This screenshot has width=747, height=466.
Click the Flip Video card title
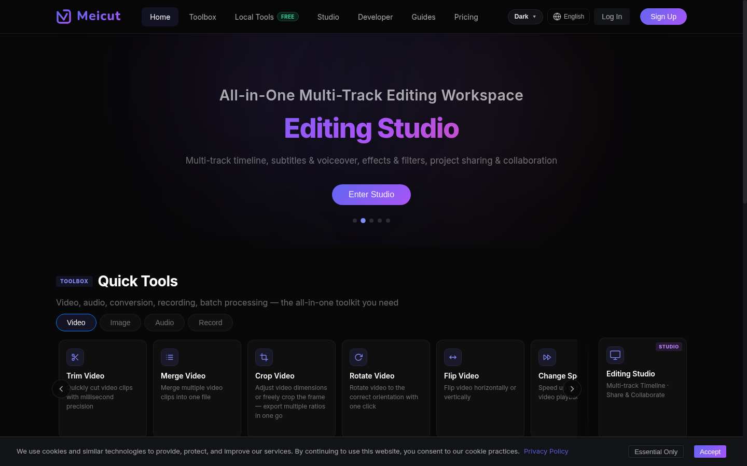pos(461,376)
